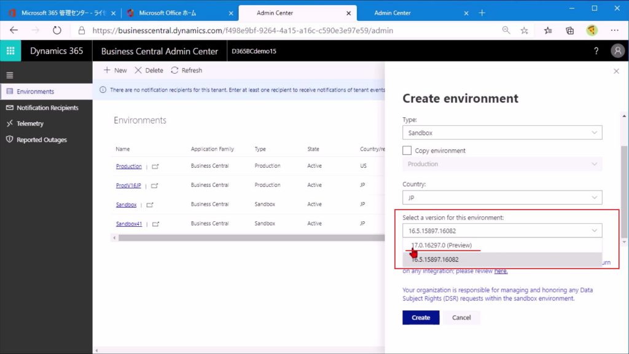629x354 pixels.
Task: Open the ProdV16JP environment link
Action: (128, 186)
